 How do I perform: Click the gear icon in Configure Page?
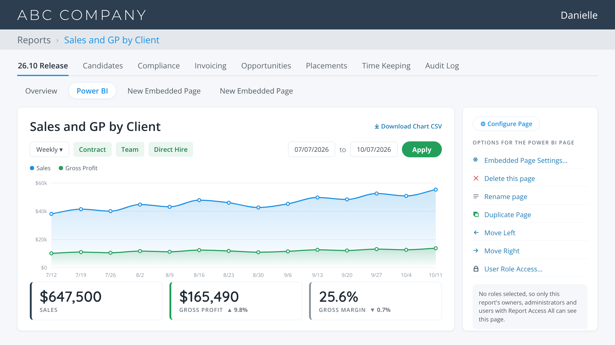[483, 124]
